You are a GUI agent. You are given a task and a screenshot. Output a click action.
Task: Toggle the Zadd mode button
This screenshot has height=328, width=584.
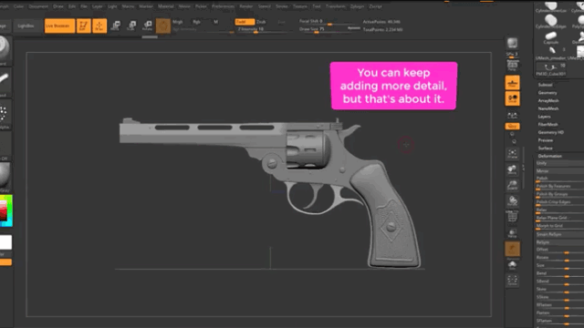245,22
